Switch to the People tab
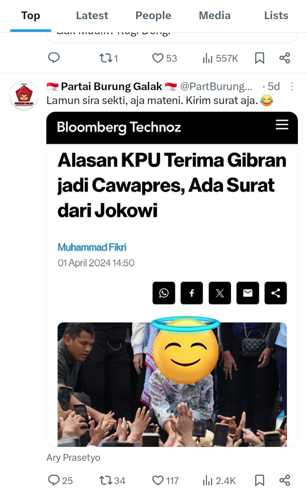Screen dimensions: 307x493 (153, 15)
